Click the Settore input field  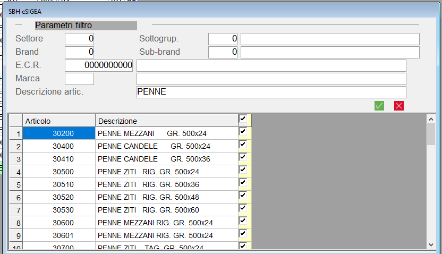coord(80,39)
